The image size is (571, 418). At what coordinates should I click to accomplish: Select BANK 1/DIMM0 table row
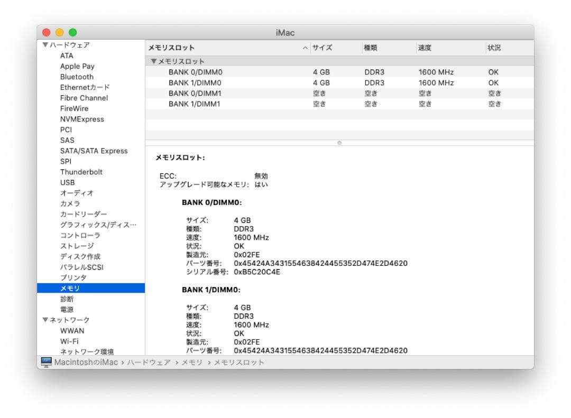[339, 82]
